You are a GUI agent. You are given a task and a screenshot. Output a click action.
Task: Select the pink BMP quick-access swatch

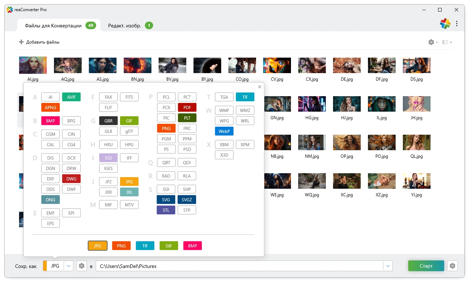click(192, 246)
